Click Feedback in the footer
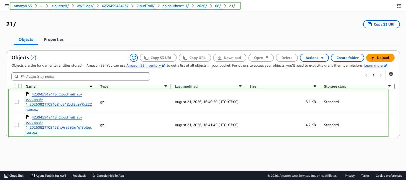The image size is (406, 180). coord(79,176)
